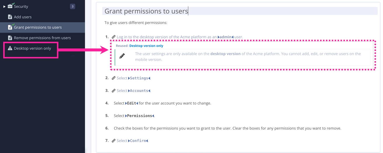Image resolution: width=383 pixels, height=153 pixels.
Task: Click the admin element in step 1
Action: [226, 37]
